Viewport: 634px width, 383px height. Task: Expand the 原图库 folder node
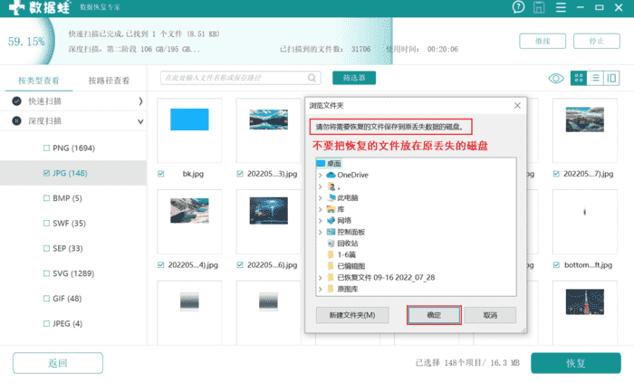[x=321, y=289]
